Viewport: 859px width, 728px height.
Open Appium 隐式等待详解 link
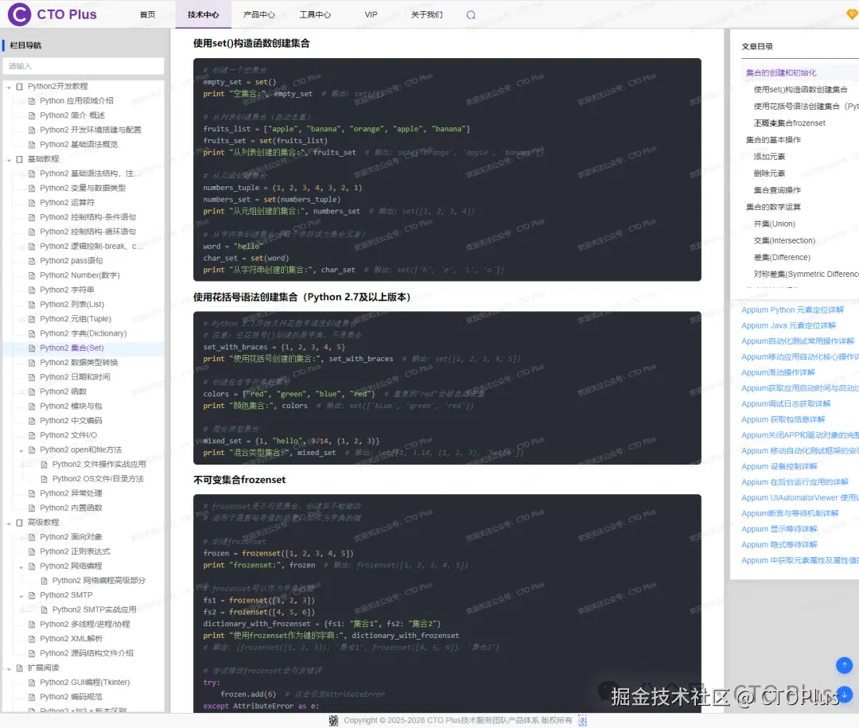coord(779,544)
